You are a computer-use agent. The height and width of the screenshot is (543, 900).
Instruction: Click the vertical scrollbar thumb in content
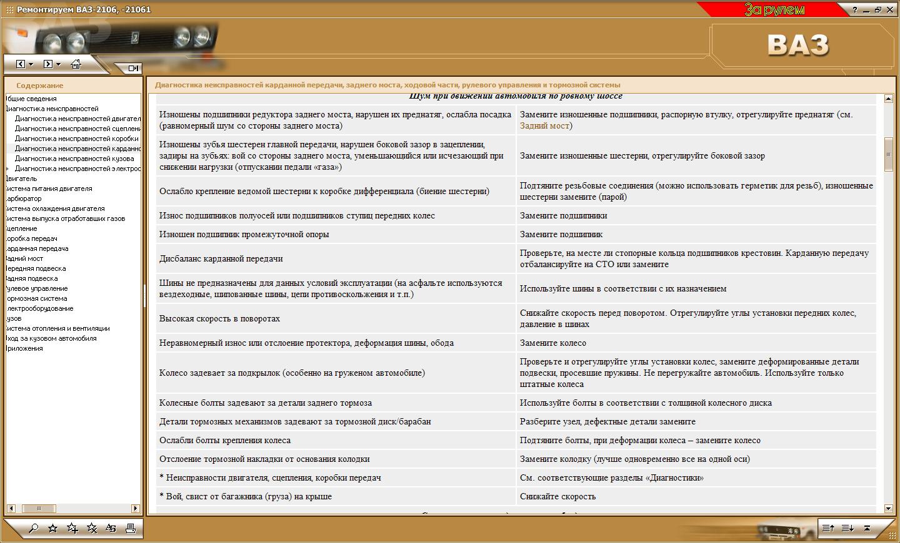889,154
